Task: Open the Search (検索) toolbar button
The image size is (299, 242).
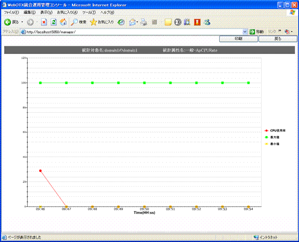Action: tap(78, 22)
